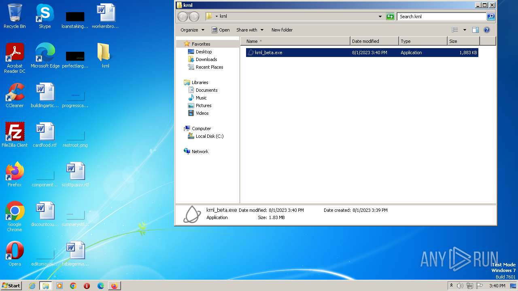
Task: Open the view options dropdown arrow
Action: [465, 30]
